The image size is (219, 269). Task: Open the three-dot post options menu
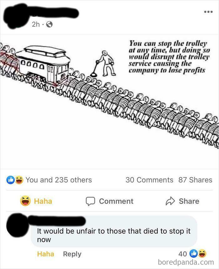(x=208, y=12)
